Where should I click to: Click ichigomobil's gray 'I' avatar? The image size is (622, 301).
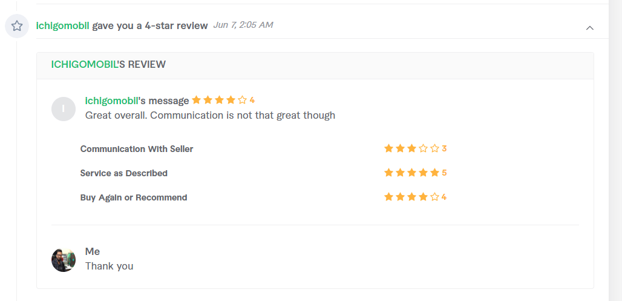click(64, 109)
